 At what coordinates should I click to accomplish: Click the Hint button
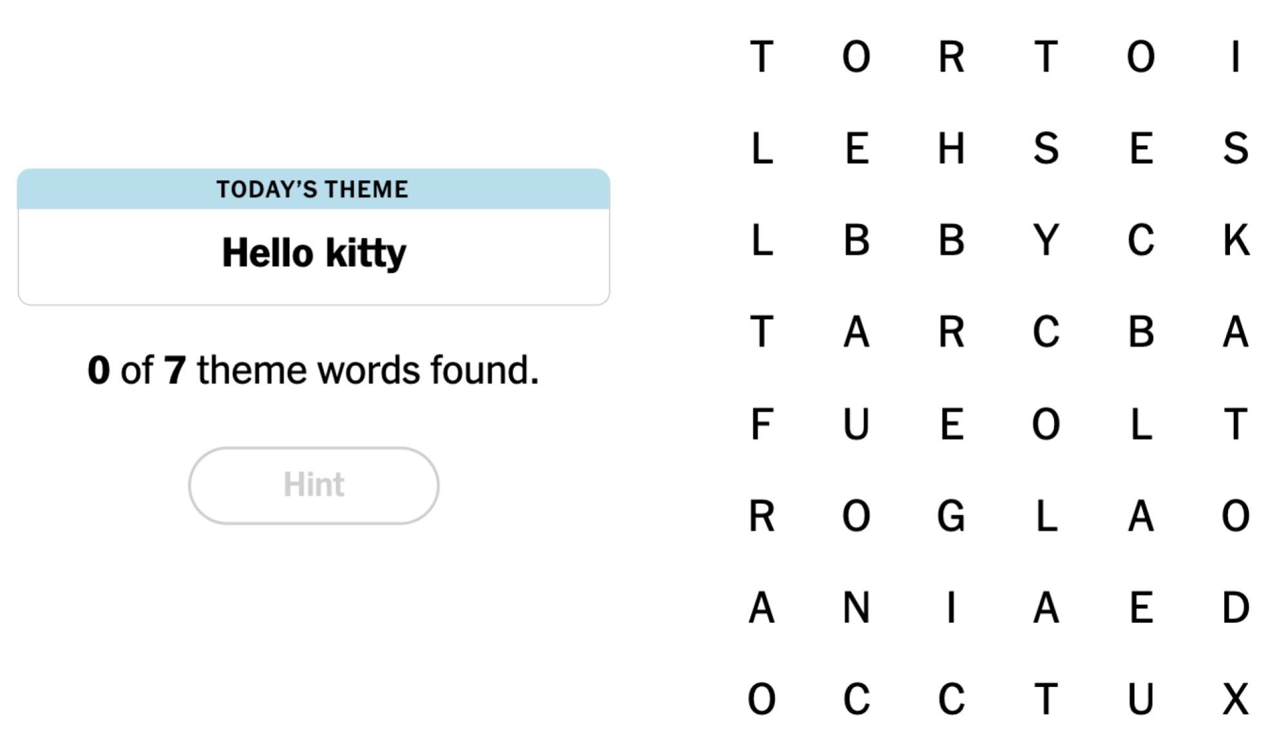[x=314, y=485]
